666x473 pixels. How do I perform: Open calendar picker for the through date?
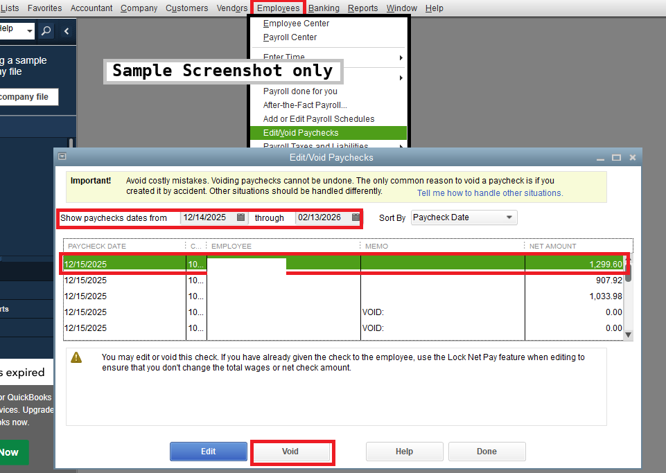tap(356, 217)
